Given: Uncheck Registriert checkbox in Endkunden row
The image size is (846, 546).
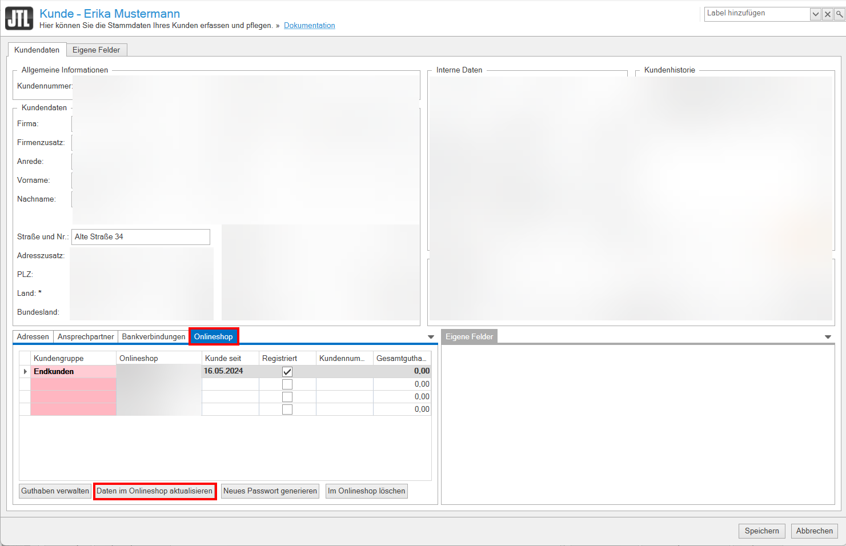Looking at the screenshot, I should (x=287, y=372).
